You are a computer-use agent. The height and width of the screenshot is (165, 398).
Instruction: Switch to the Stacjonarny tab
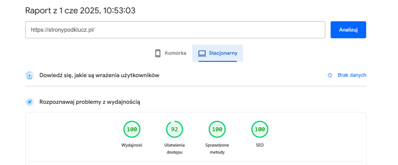[x=218, y=53]
